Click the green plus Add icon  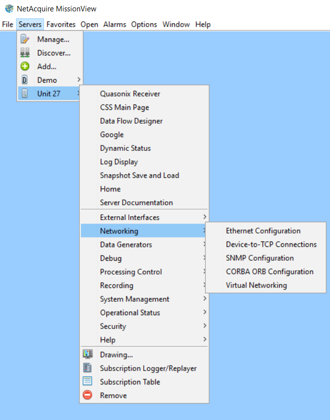pos(25,66)
